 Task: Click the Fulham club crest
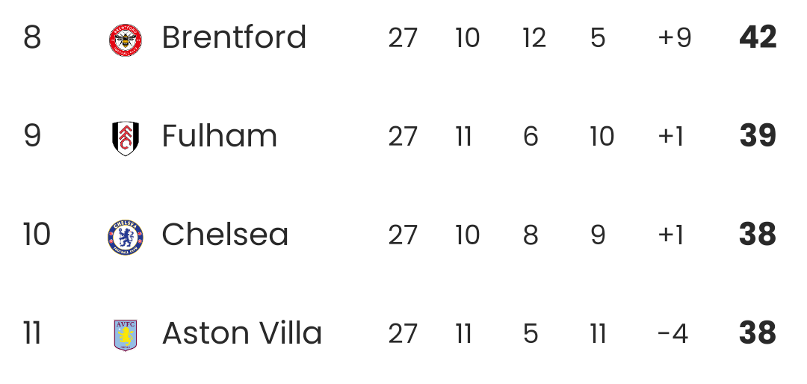[x=126, y=138]
